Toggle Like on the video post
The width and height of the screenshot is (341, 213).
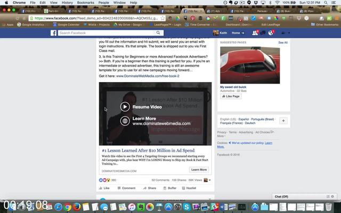point(104,188)
